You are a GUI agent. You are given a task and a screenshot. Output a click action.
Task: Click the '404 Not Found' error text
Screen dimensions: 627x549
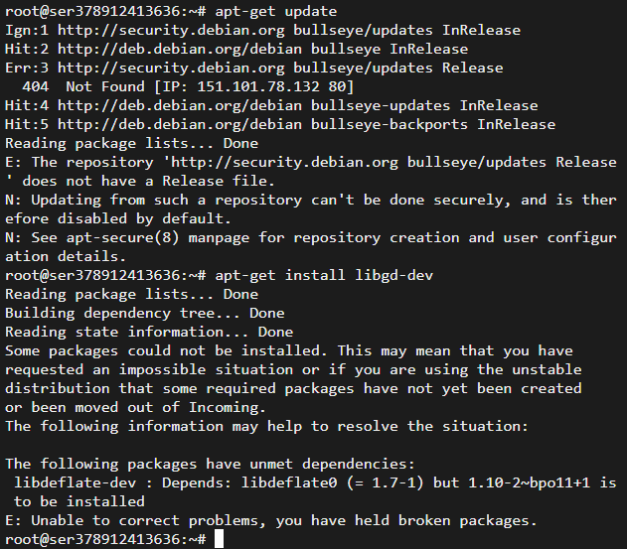point(83,86)
